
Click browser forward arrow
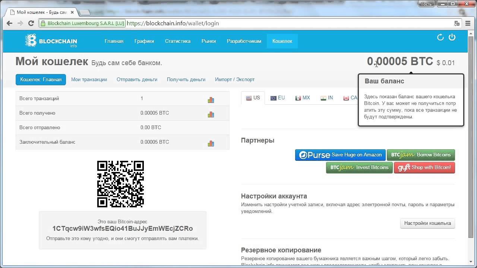[20, 23]
